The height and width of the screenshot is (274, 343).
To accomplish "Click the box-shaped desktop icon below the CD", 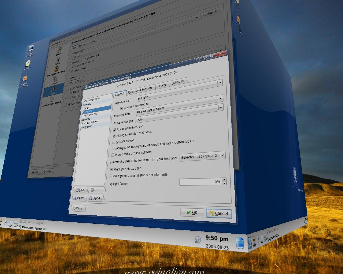I will click(25, 78).
